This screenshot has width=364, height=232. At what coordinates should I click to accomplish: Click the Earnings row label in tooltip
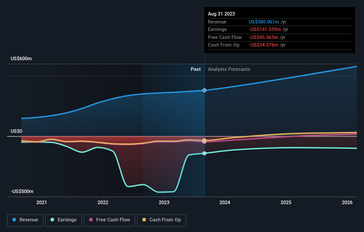pos(218,29)
